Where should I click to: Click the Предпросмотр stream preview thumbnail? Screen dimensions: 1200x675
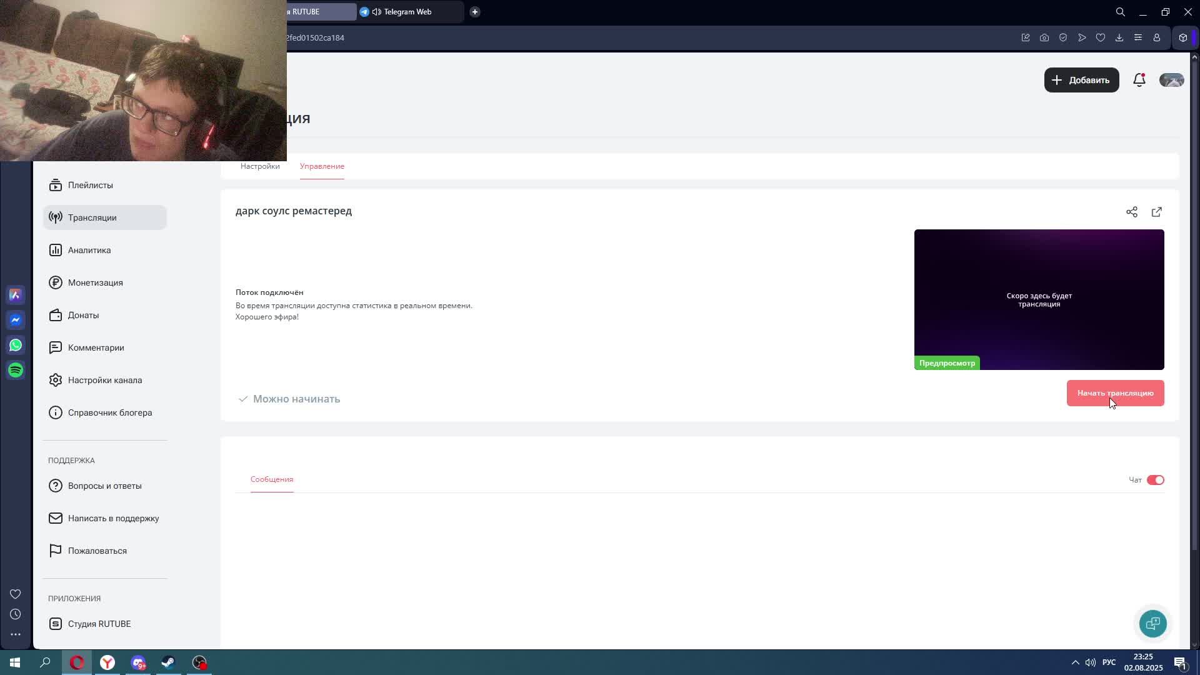(x=1039, y=299)
